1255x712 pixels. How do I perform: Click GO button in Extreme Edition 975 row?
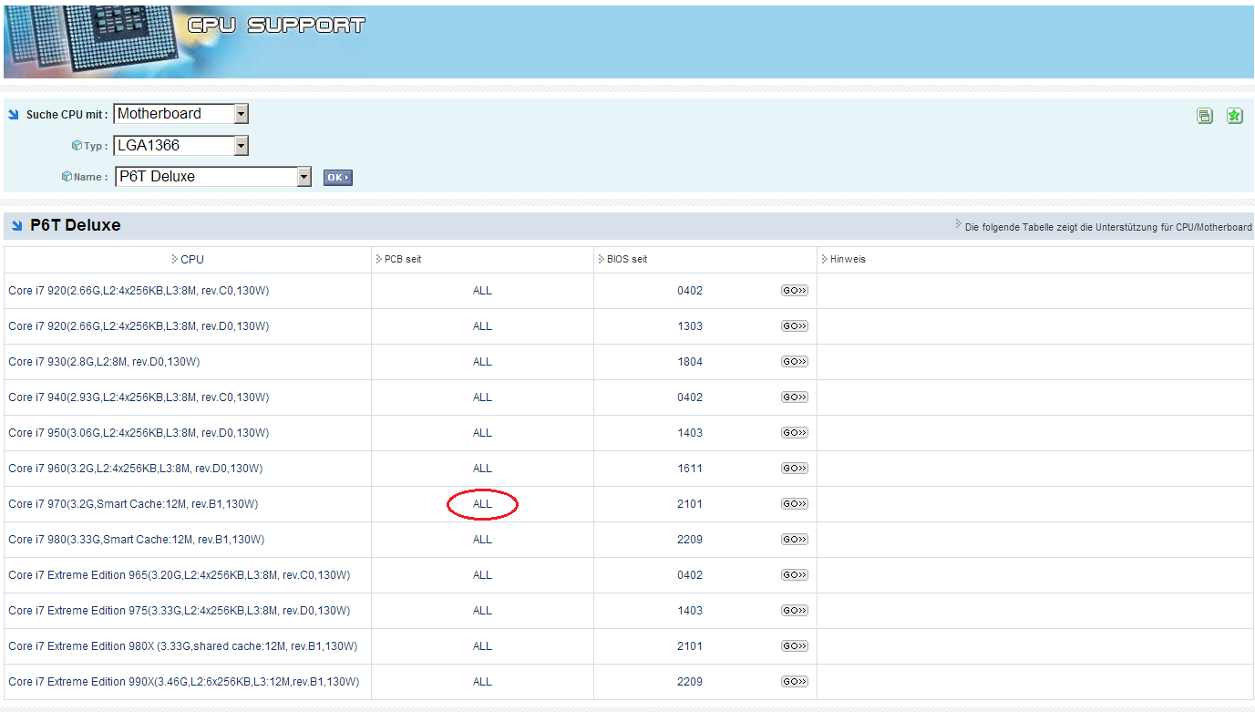tap(794, 611)
